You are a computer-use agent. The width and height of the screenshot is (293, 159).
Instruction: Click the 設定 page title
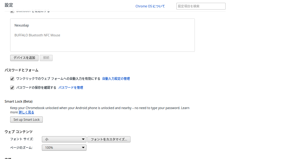pos(9,5)
